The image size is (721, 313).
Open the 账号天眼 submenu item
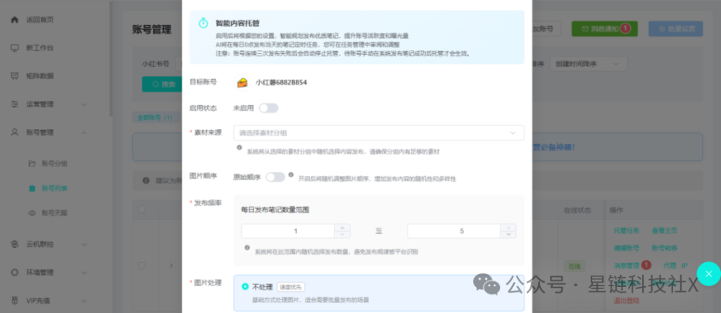pyautogui.click(x=54, y=213)
